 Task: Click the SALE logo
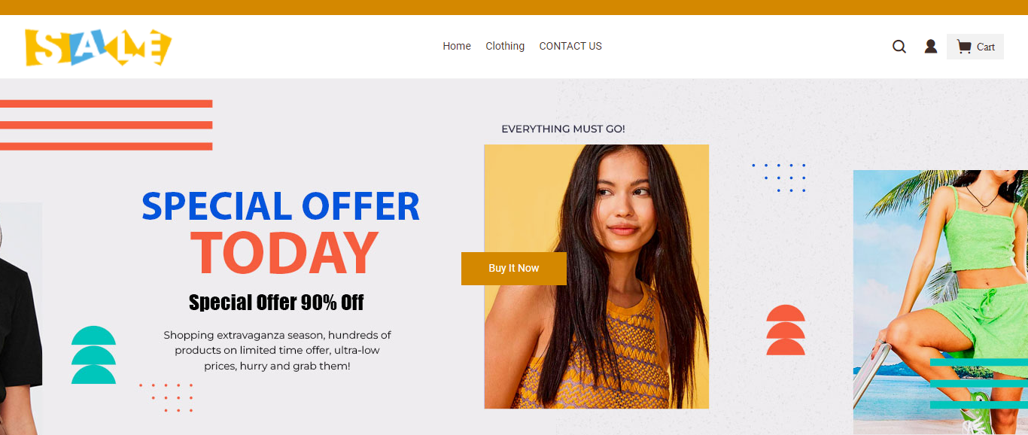99,47
